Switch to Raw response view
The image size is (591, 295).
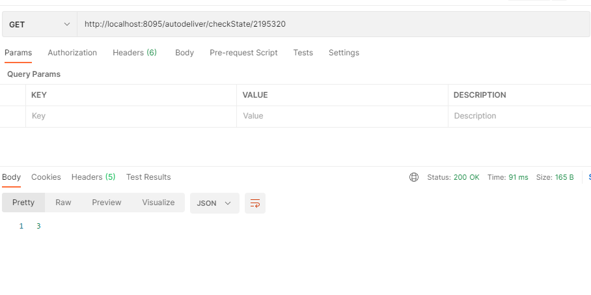coord(63,203)
